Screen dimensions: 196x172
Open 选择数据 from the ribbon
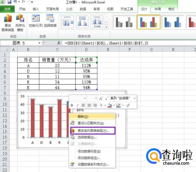pos(50,21)
